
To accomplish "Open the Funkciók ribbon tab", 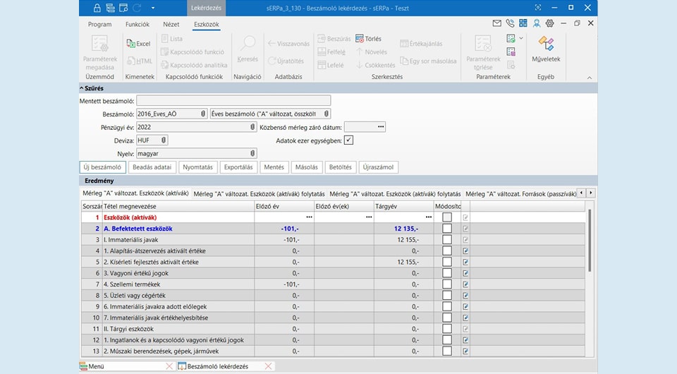I will (x=137, y=24).
